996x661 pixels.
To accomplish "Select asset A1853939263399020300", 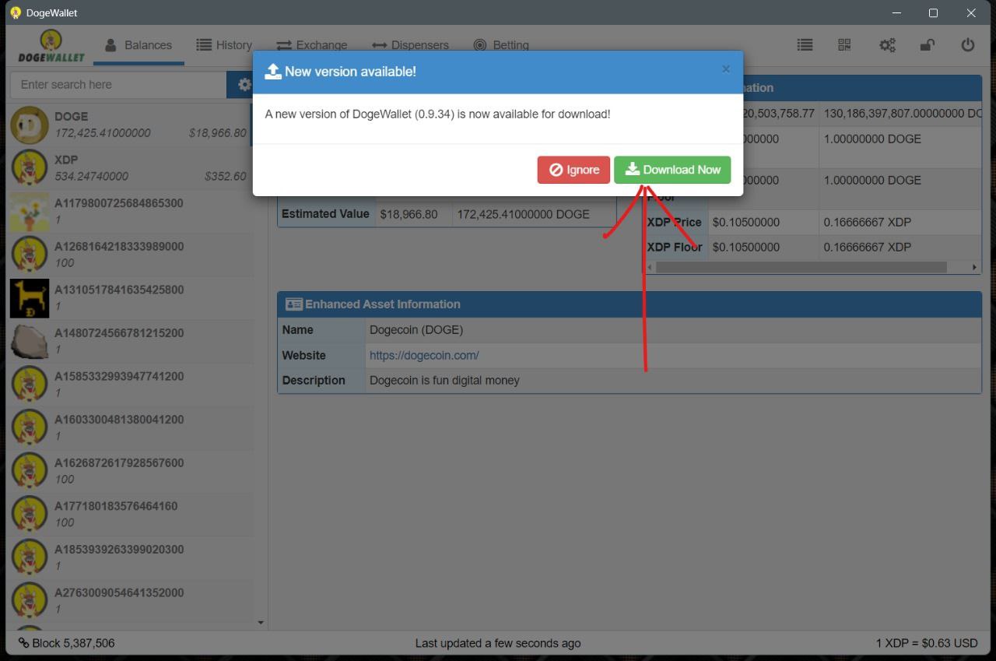I will tap(132, 557).
